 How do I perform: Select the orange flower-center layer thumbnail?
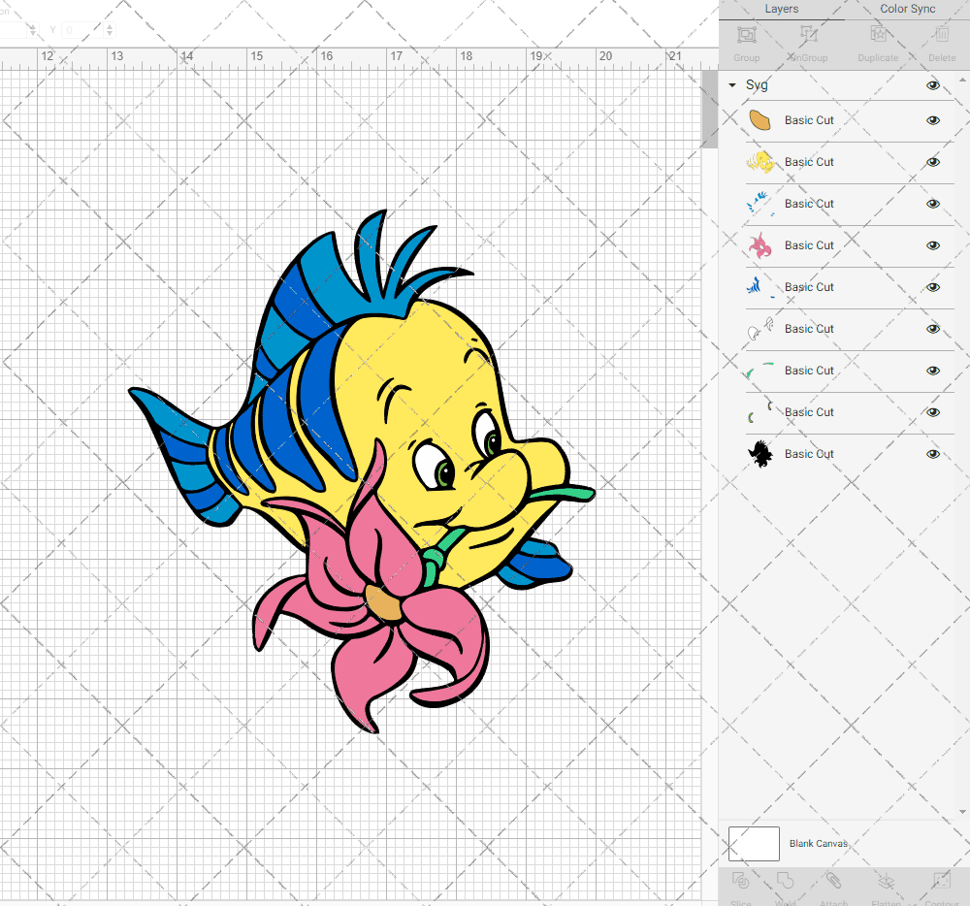click(760, 120)
